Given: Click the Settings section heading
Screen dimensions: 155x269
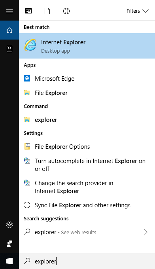Looking at the screenshot, I should click(x=33, y=133).
